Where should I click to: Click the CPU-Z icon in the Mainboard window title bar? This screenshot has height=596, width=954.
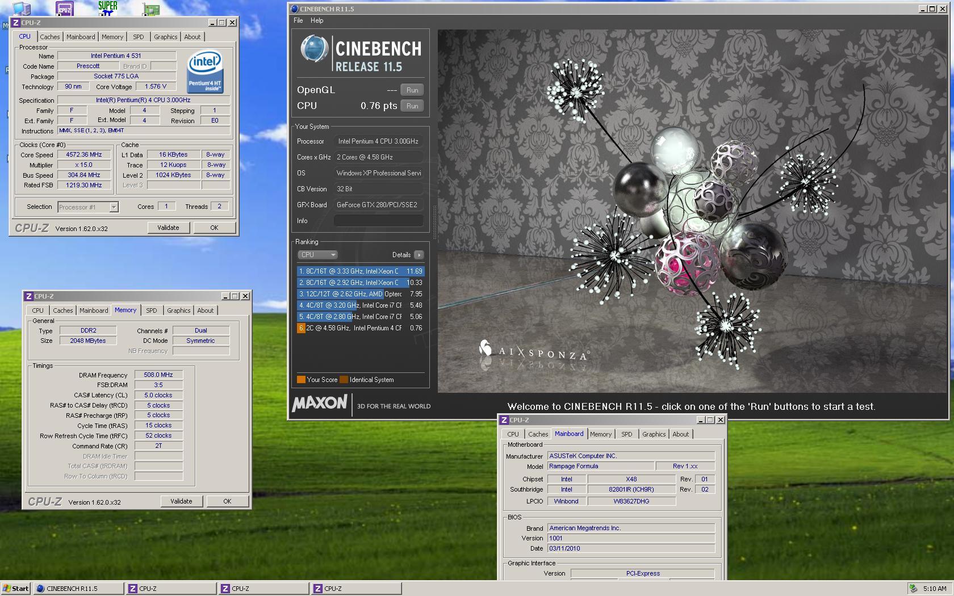(504, 420)
